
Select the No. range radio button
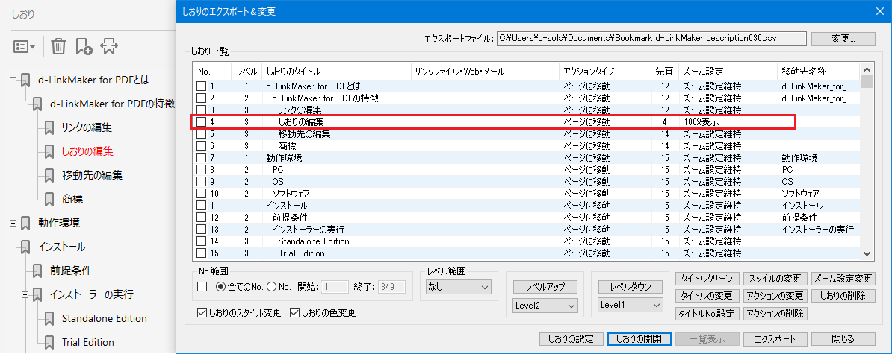(272, 286)
